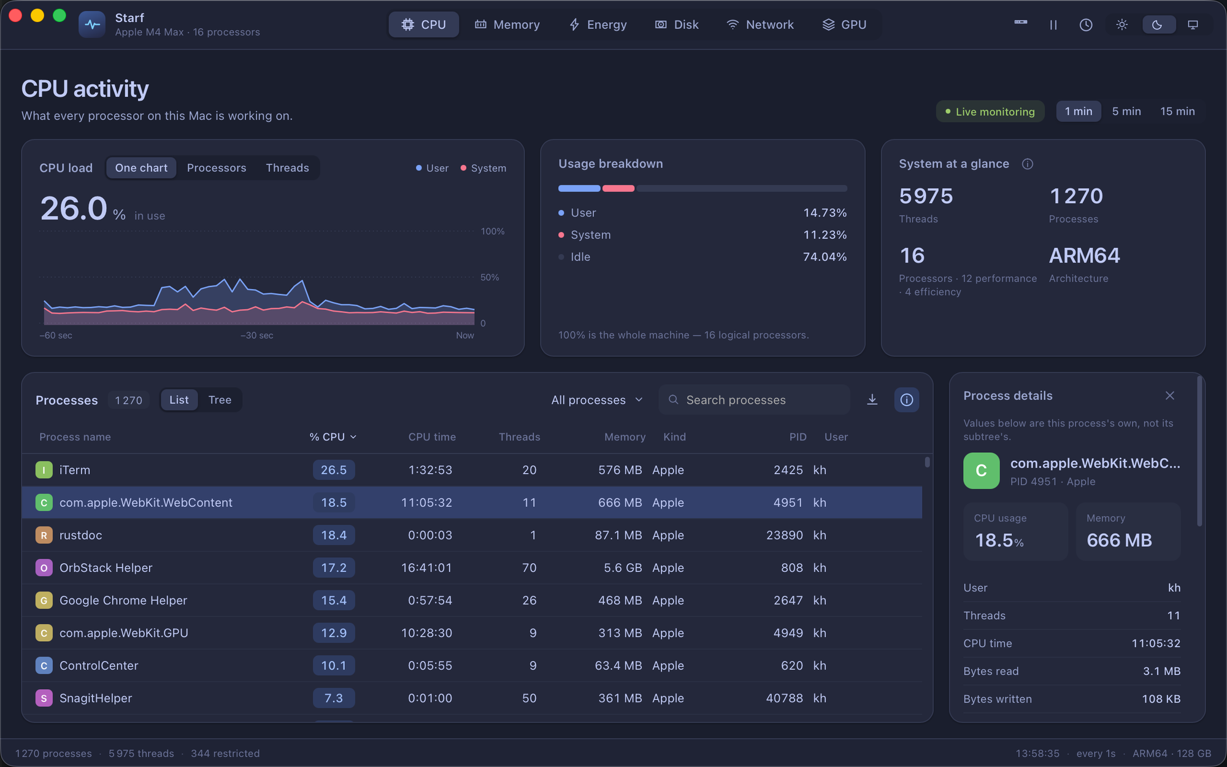
Task: Switch to the Memory tab
Action: [507, 25]
